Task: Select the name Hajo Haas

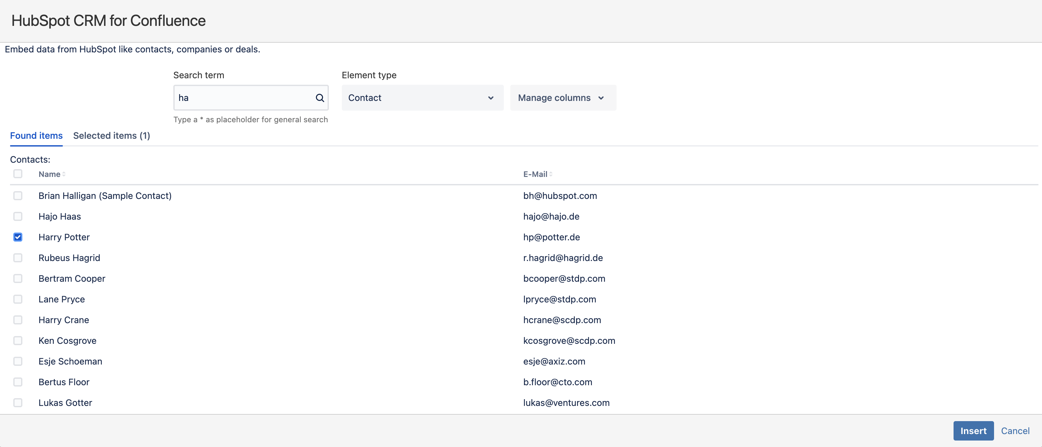Action: (60, 216)
